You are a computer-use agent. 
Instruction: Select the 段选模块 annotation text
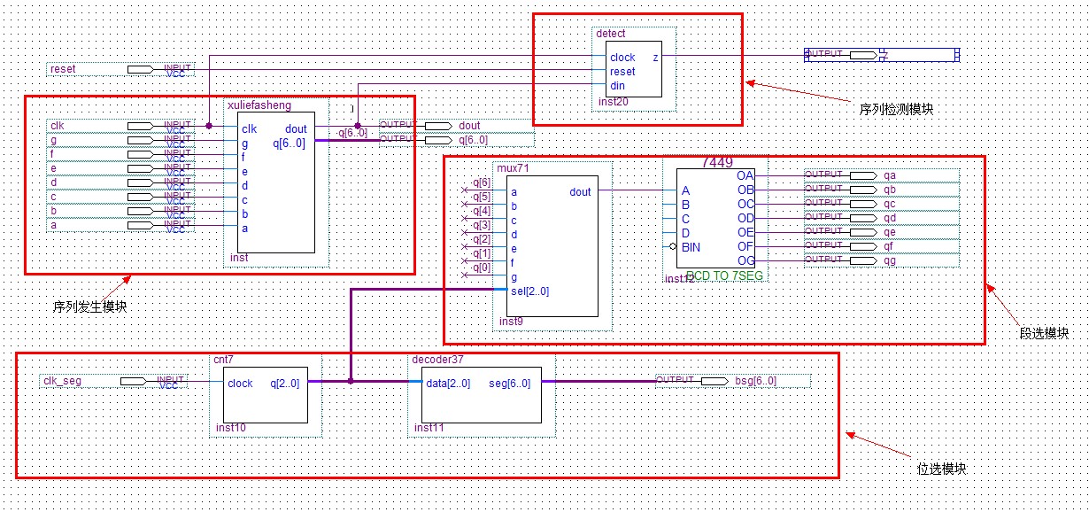(1044, 333)
